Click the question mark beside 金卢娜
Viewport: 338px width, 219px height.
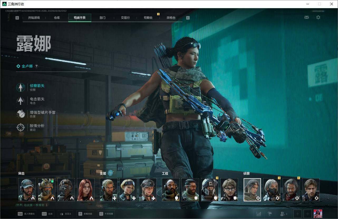[x=36, y=66]
